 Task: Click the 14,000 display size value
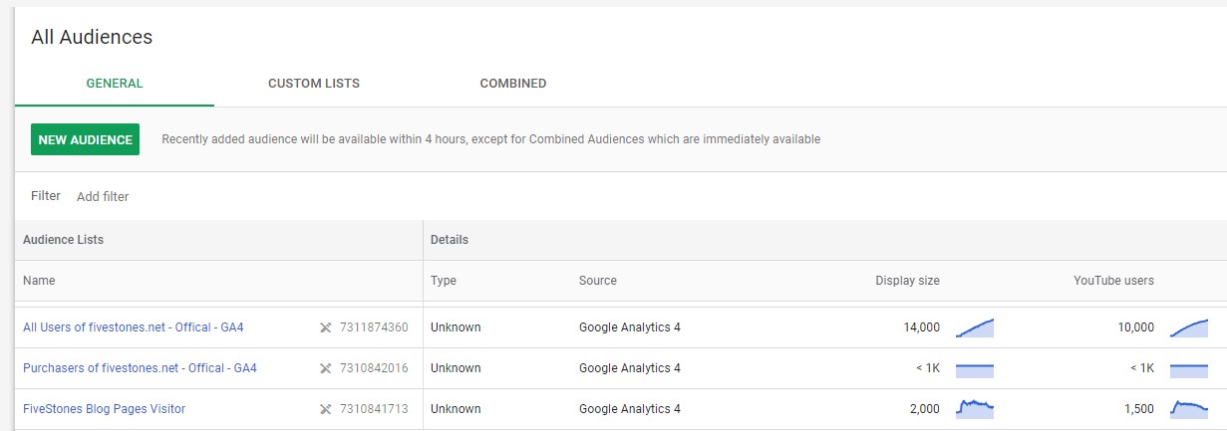[922, 327]
